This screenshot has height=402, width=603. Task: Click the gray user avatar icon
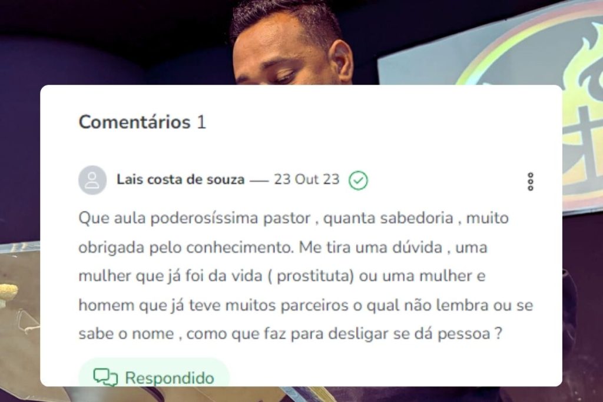[92, 180]
